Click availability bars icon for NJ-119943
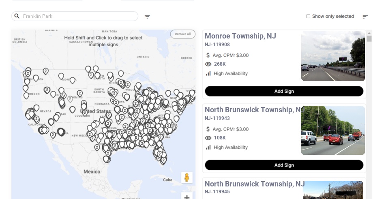Screen dimensions: 373x199 point(208,147)
